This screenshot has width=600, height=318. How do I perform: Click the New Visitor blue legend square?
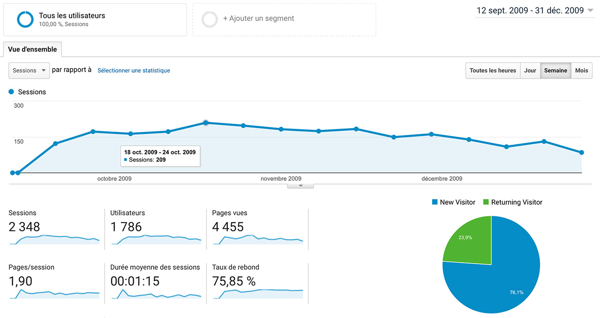click(435, 202)
